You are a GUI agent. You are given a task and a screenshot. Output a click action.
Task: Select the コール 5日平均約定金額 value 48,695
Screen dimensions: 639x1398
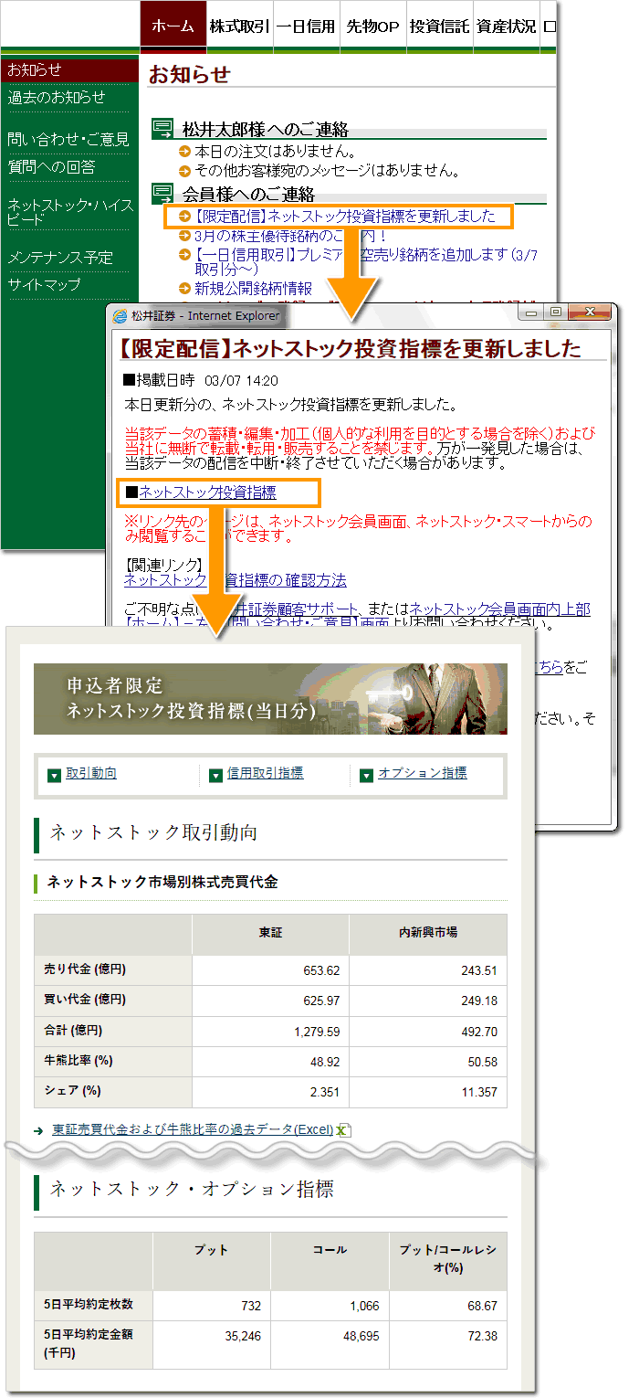point(360,1336)
